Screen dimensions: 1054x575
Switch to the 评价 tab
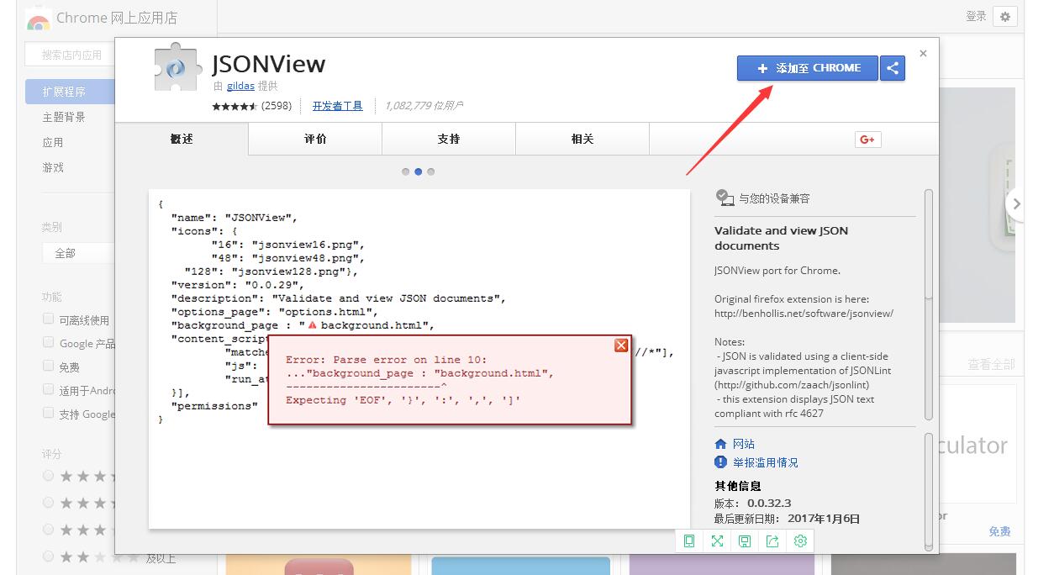pos(315,139)
